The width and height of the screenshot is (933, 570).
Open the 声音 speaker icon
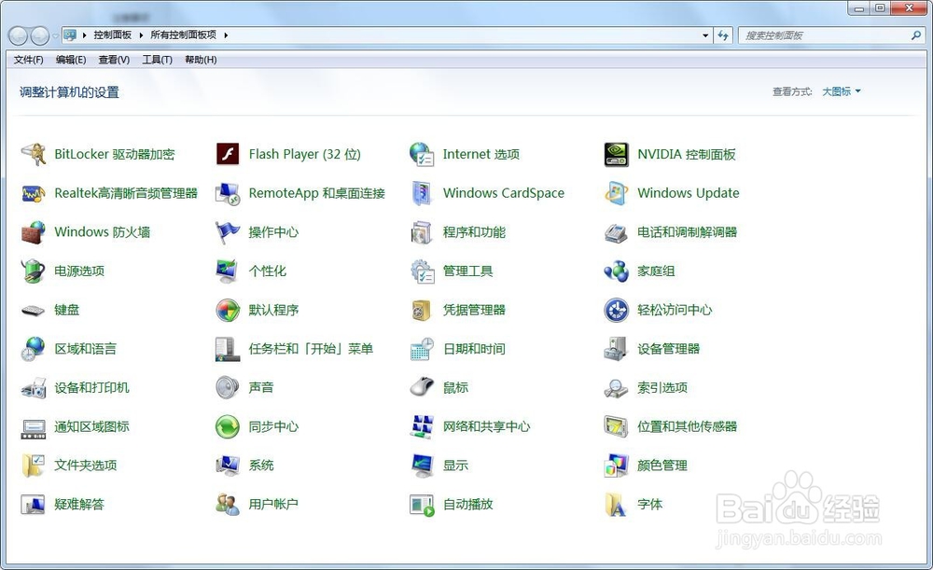[x=228, y=387]
